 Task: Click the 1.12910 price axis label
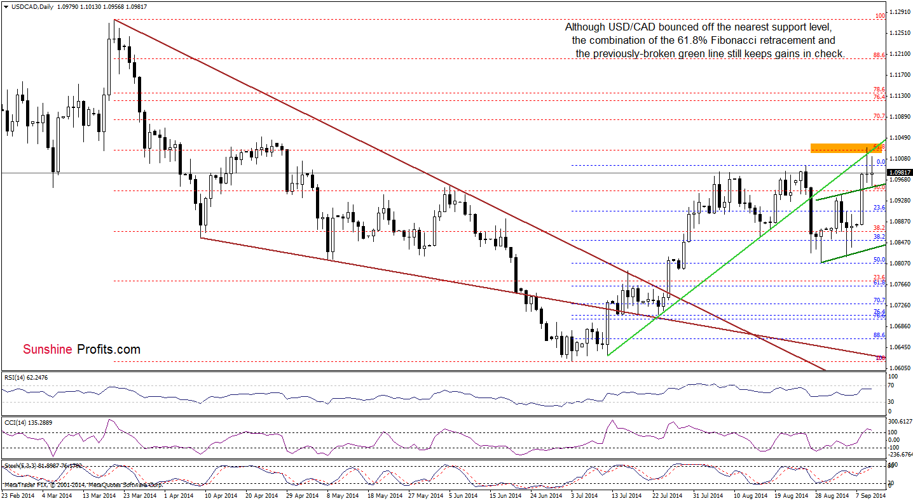pos(898,12)
